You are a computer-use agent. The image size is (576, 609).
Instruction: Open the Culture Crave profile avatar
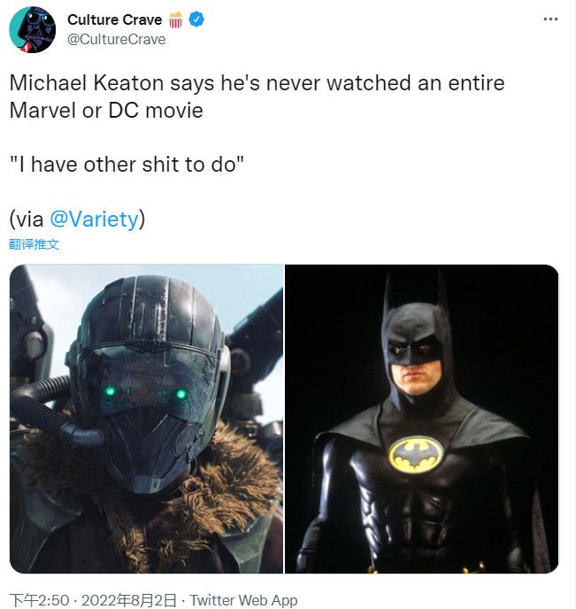click(x=33, y=29)
